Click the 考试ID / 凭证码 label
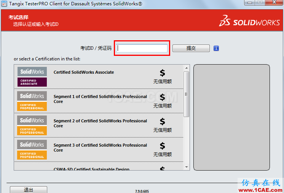The width and height of the screenshot is (284, 193). pos(96,48)
